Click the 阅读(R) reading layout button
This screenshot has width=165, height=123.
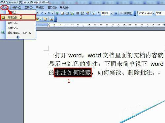[126, 13]
